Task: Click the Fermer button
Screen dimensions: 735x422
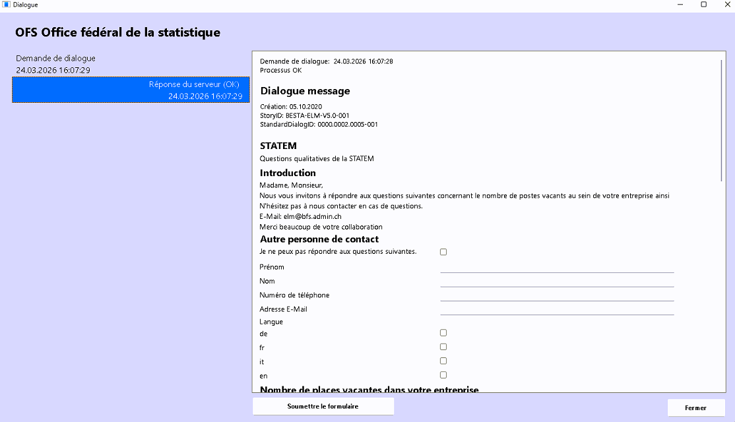Action: click(x=696, y=408)
